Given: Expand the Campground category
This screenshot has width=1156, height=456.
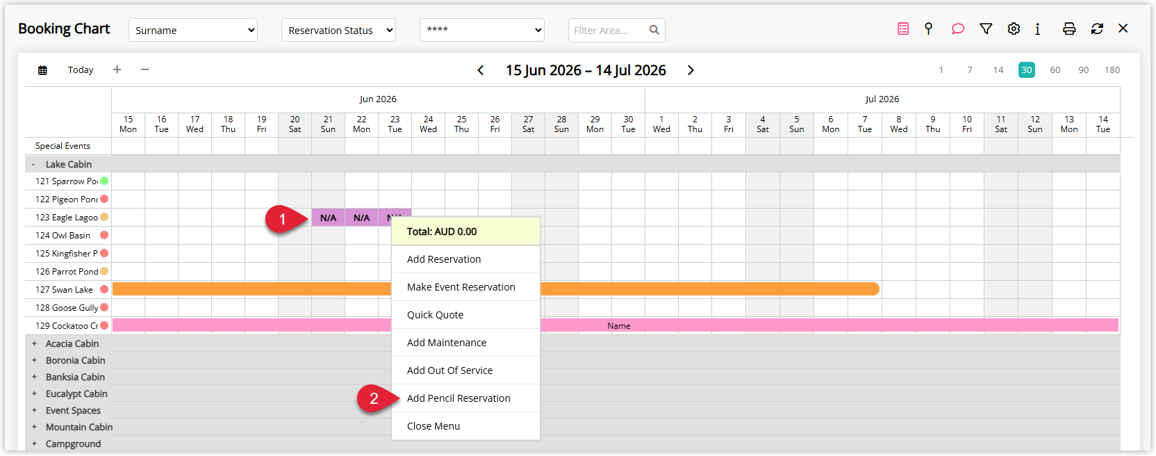Looking at the screenshot, I should 34,443.
